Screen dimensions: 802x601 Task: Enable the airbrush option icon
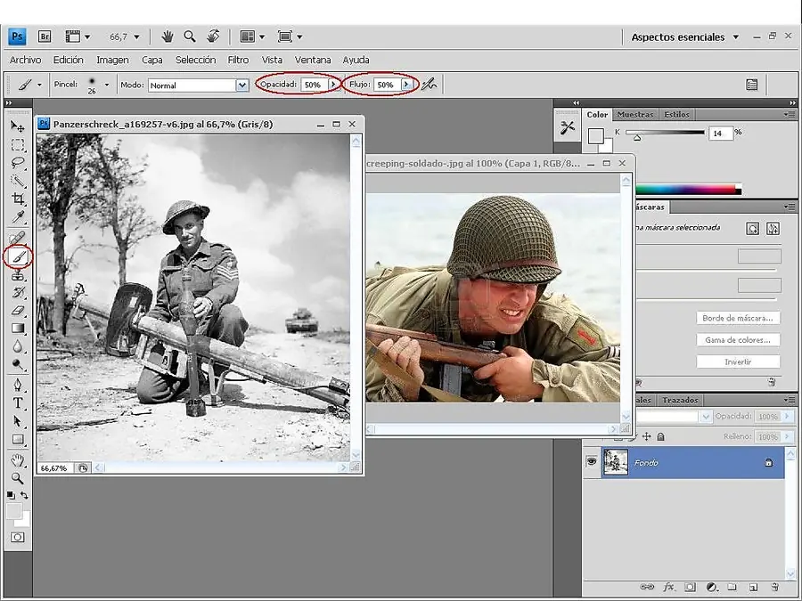[430, 85]
